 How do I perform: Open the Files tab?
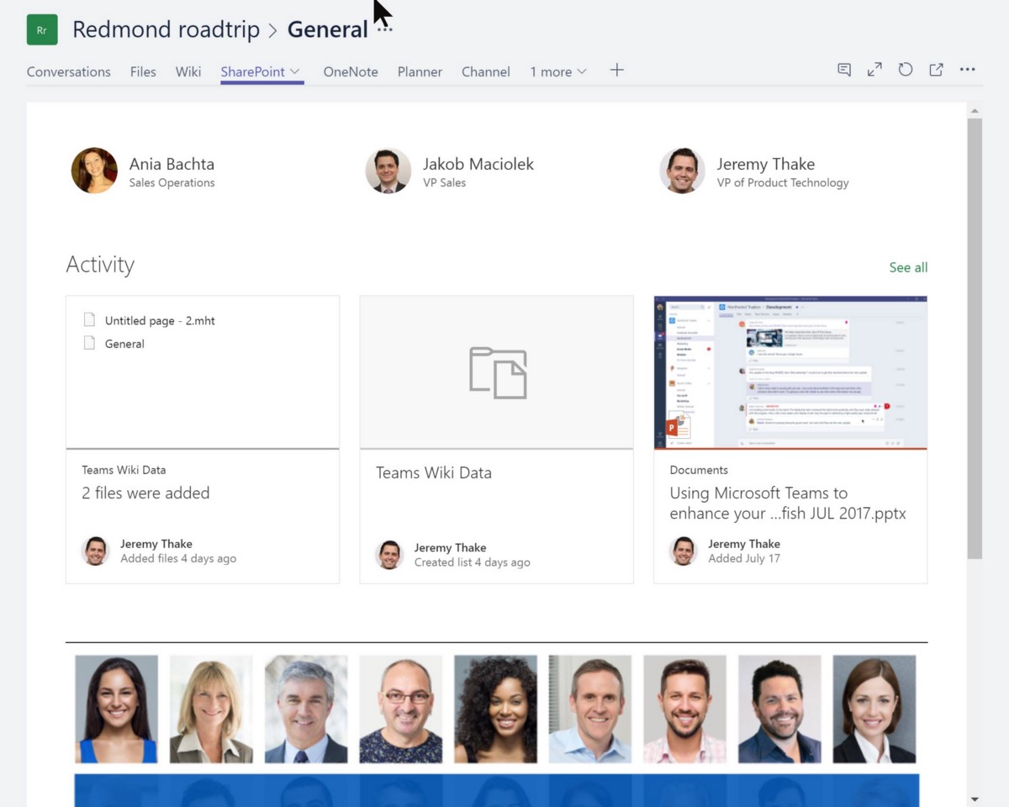pyautogui.click(x=143, y=72)
